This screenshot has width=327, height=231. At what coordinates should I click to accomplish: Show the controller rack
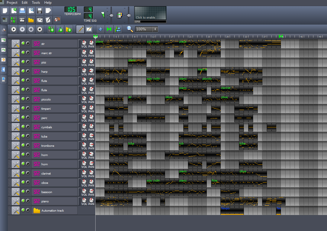pos(57,20)
